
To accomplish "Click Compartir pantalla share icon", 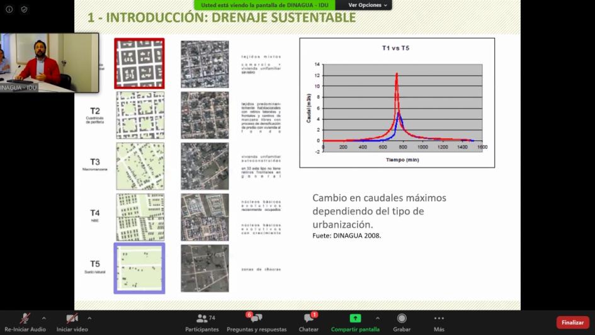I will 355,318.
